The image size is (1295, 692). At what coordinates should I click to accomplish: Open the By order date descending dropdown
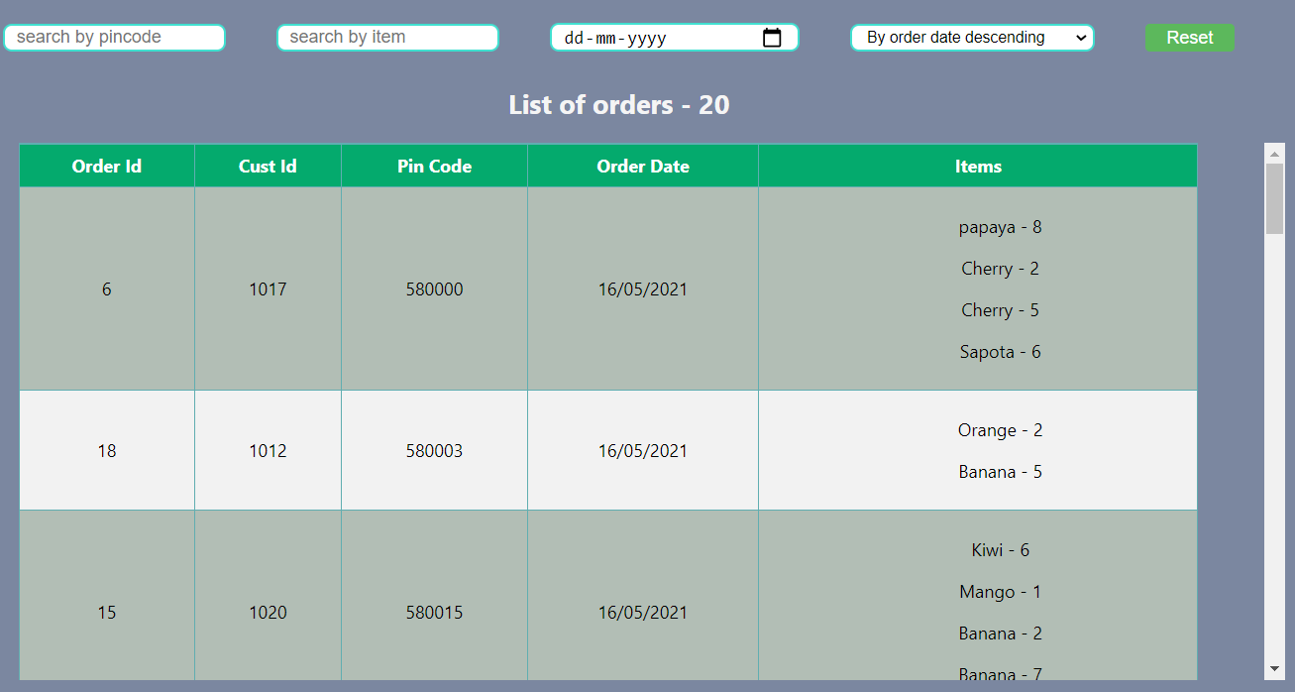point(971,37)
